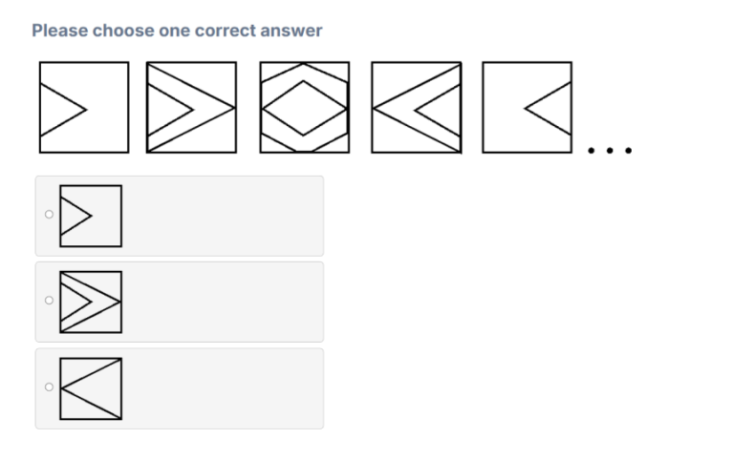This screenshot has width=734, height=460.
Task: Click the inner small chevron of the fourth sequence figure
Action: point(437,111)
